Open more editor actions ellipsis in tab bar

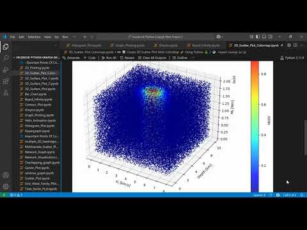(301, 45)
